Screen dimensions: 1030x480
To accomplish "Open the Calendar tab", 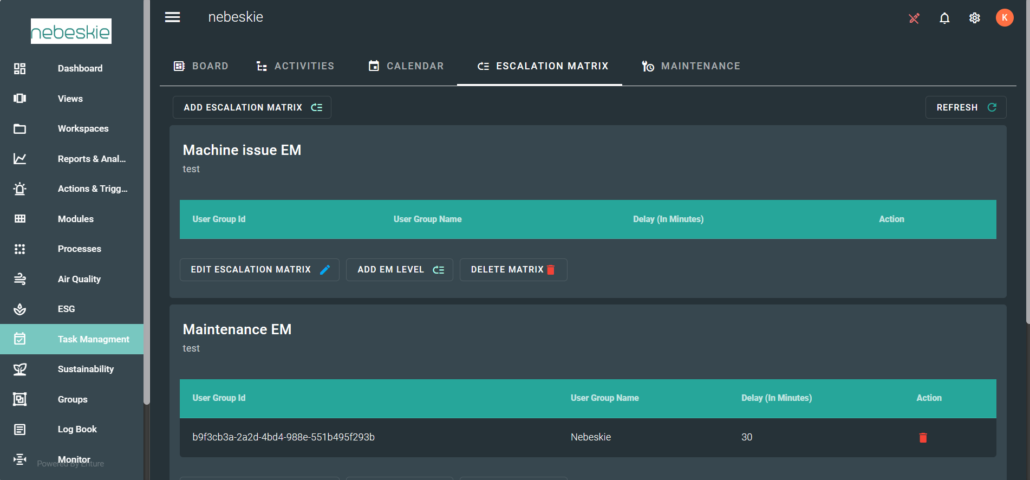I will coord(406,66).
